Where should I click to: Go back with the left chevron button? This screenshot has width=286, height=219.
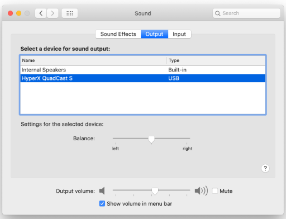(41, 13)
